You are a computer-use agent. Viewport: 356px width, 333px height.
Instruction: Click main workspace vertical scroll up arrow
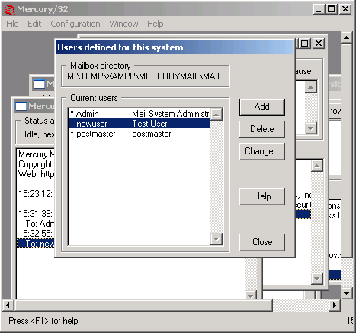(346, 37)
